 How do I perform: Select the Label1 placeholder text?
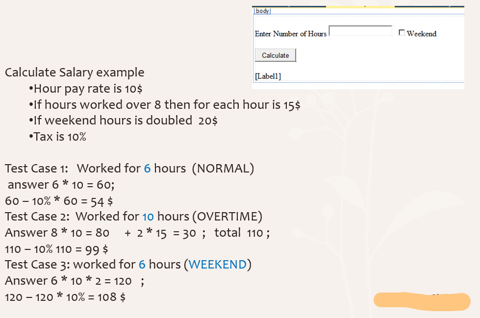[x=268, y=76]
